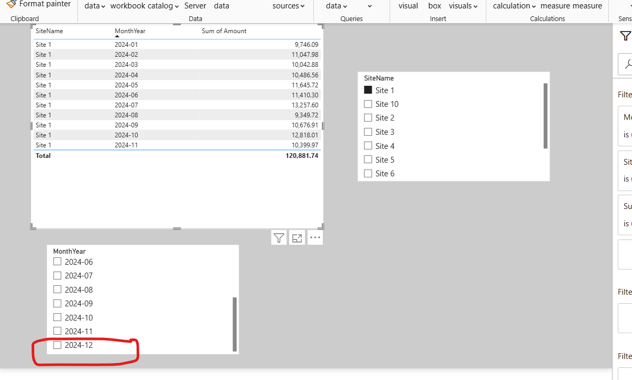Enter focus mode for the table visual
Screen dimensions: 632x380
[x=297, y=238]
